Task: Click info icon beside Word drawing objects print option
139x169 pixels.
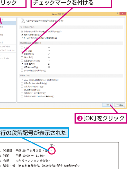Action: tap(58, 80)
